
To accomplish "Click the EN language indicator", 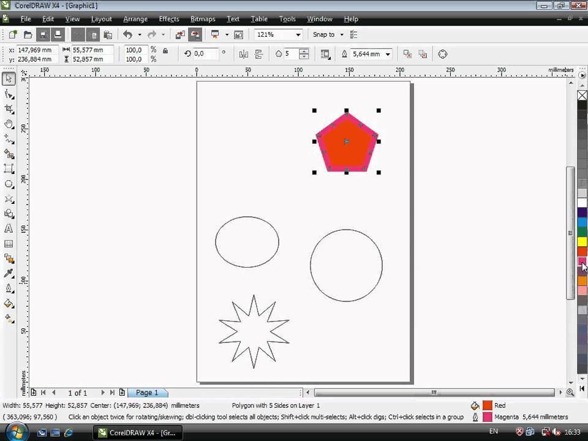I will click(494, 431).
